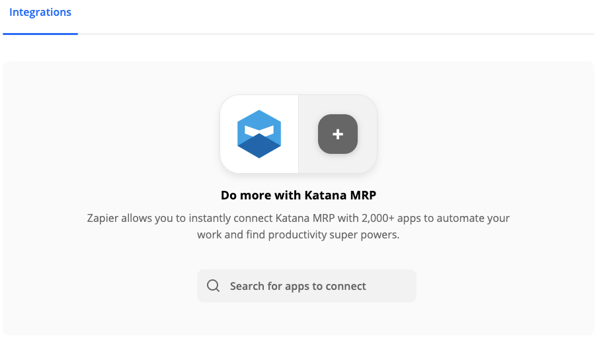Click the gray divider line beside the Integrations tab
The width and height of the screenshot is (603, 350).
(336, 34)
